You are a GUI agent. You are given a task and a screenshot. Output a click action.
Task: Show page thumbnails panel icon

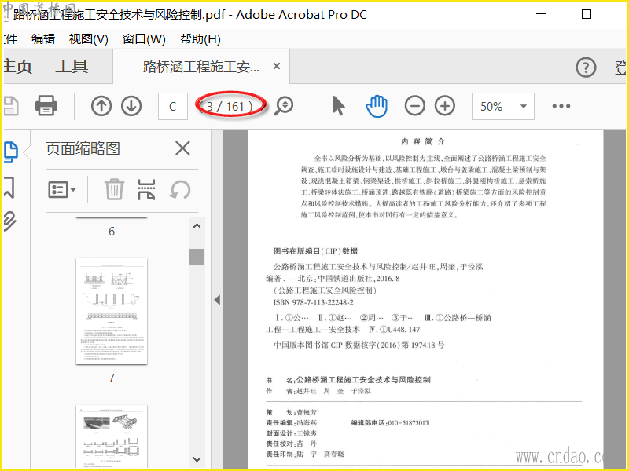tap(11, 152)
